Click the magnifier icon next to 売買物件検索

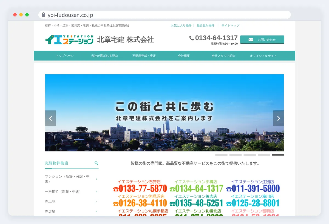pos(96,163)
